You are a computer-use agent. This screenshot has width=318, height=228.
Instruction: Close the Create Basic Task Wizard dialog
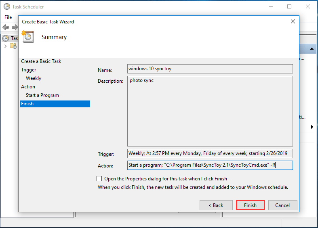(293, 21)
